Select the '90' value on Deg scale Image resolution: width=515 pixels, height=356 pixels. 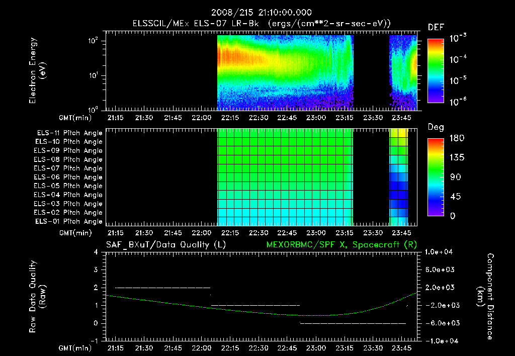(x=456, y=177)
